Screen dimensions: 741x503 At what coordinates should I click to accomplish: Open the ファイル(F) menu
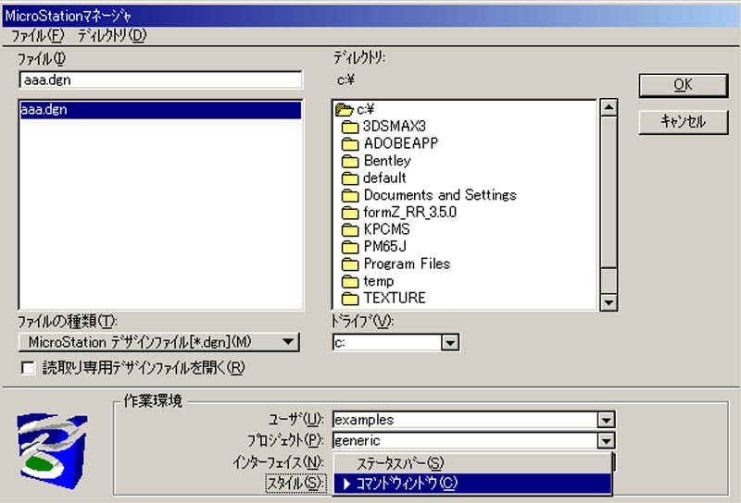coord(37,35)
